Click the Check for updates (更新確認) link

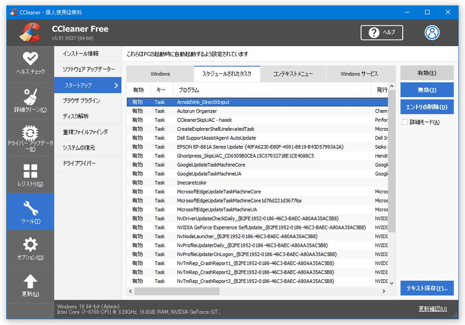[433, 309]
